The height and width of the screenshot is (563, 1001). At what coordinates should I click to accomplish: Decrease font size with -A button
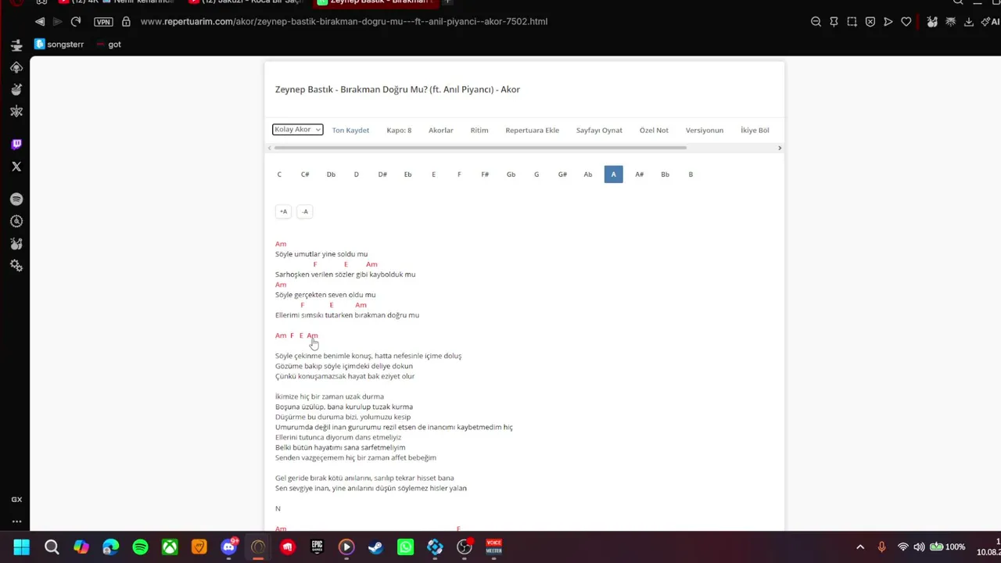point(305,211)
